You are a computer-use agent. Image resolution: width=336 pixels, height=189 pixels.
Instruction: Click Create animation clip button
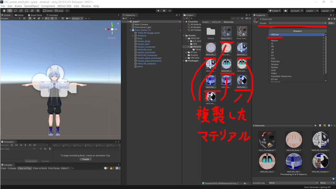point(86,160)
